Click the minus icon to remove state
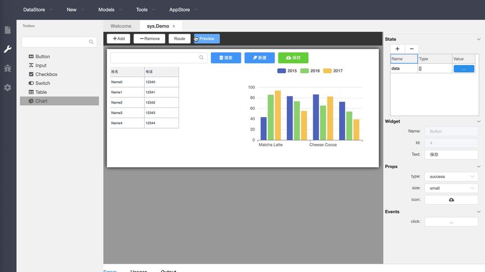485x272 pixels. pos(411,49)
